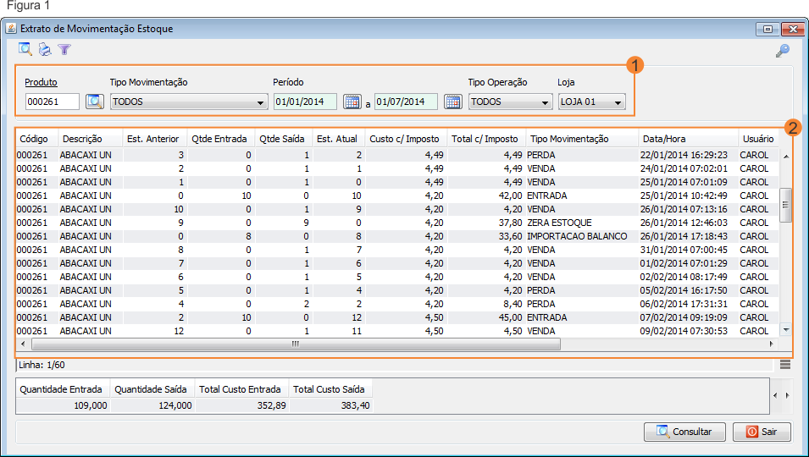Restore the window using the title bar button

point(767,30)
